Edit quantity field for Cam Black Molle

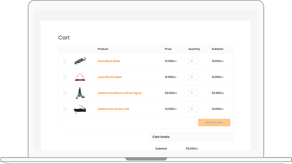click(x=193, y=61)
